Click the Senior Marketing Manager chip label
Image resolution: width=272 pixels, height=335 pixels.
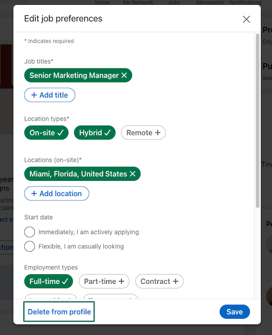click(x=74, y=75)
